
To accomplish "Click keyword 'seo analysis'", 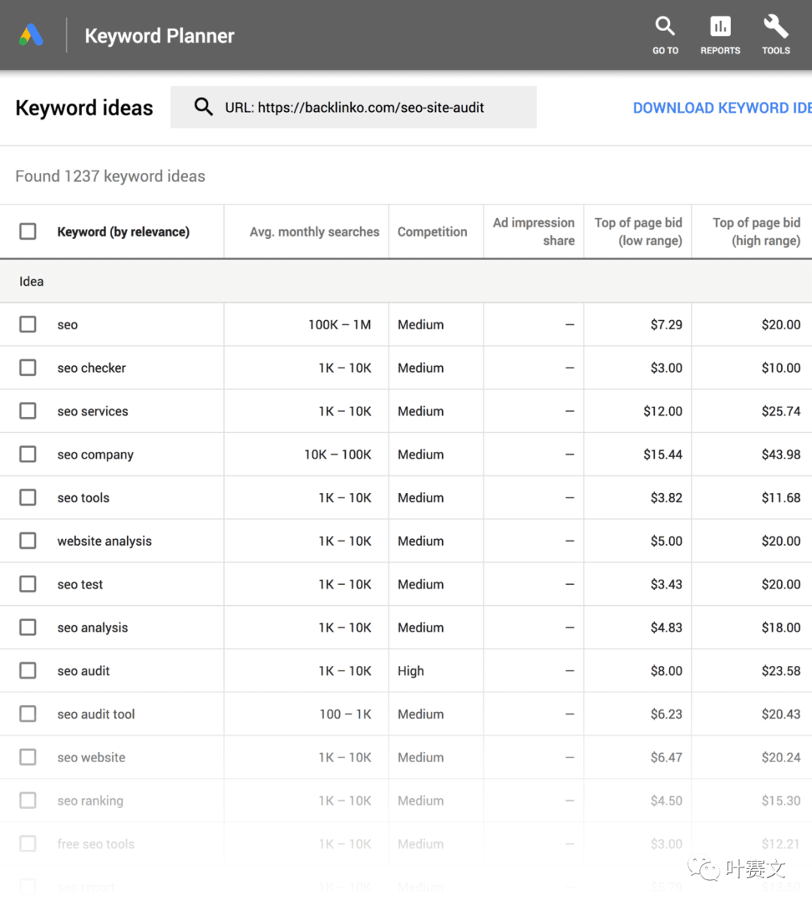I will point(92,628).
